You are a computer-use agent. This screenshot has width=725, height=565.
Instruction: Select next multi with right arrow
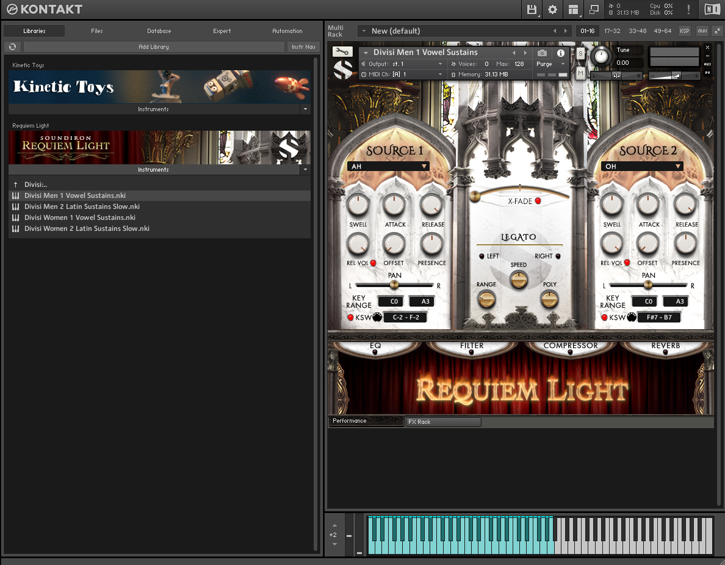[x=566, y=31]
